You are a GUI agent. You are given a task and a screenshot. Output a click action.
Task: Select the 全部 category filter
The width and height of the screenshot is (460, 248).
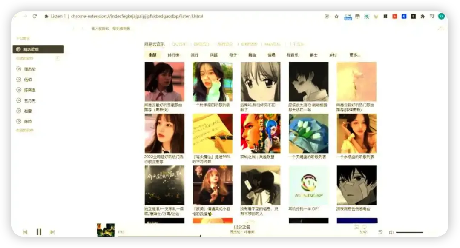(152, 55)
